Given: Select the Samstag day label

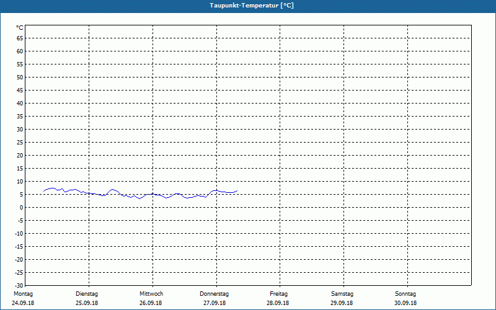Looking at the screenshot, I should click(342, 294).
